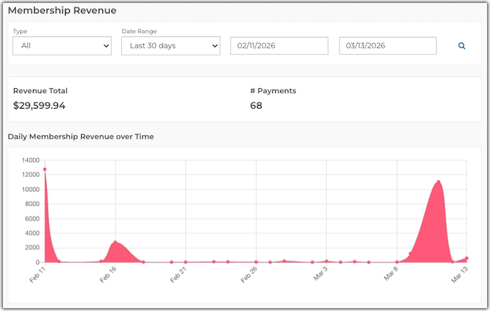This screenshot has width=490, height=311.
Task: Click the search magnifier icon
Action: coord(461,46)
